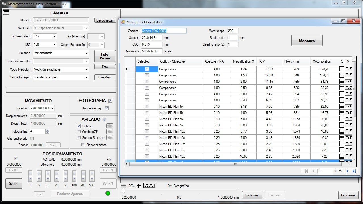This screenshot has height=204, width=363.
Task: Click grid icon in Nikon BD Plan 10x 9,00 row
Action: (342, 150)
